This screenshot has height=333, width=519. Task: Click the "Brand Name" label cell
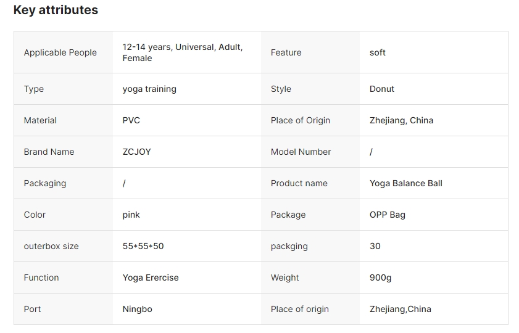(x=49, y=152)
